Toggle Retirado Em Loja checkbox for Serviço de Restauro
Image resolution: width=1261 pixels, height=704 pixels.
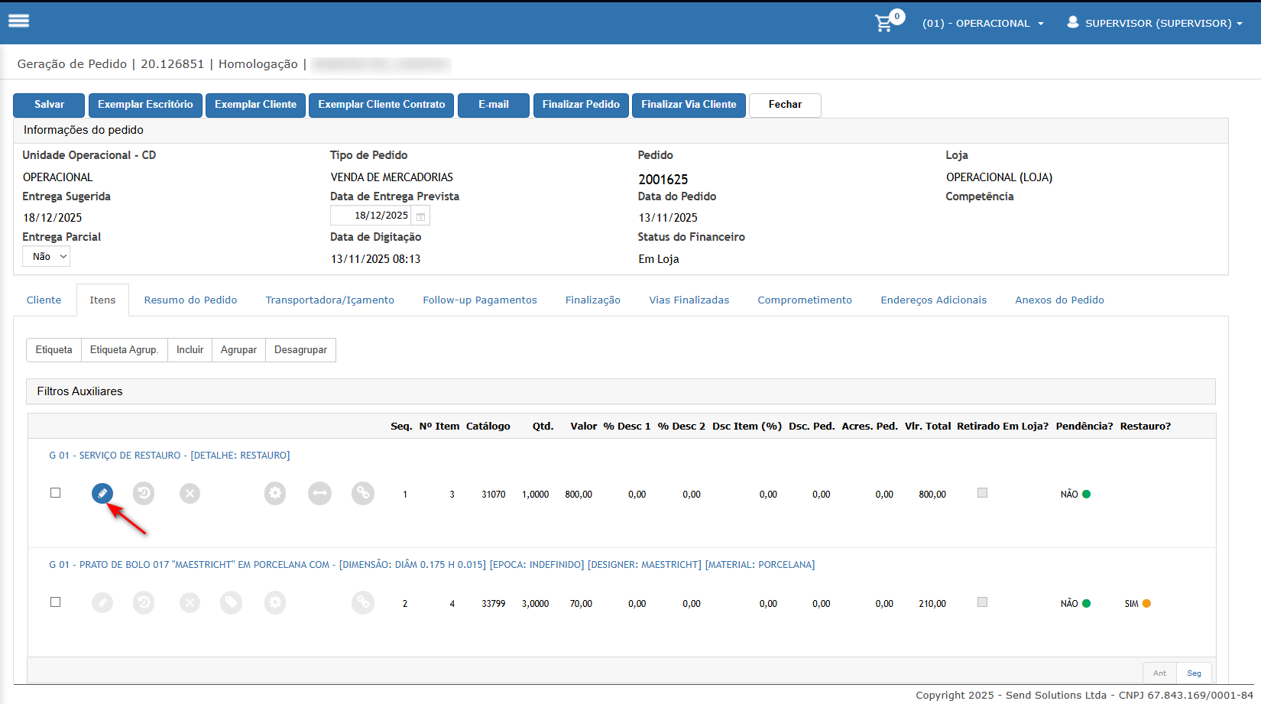coord(982,493)
